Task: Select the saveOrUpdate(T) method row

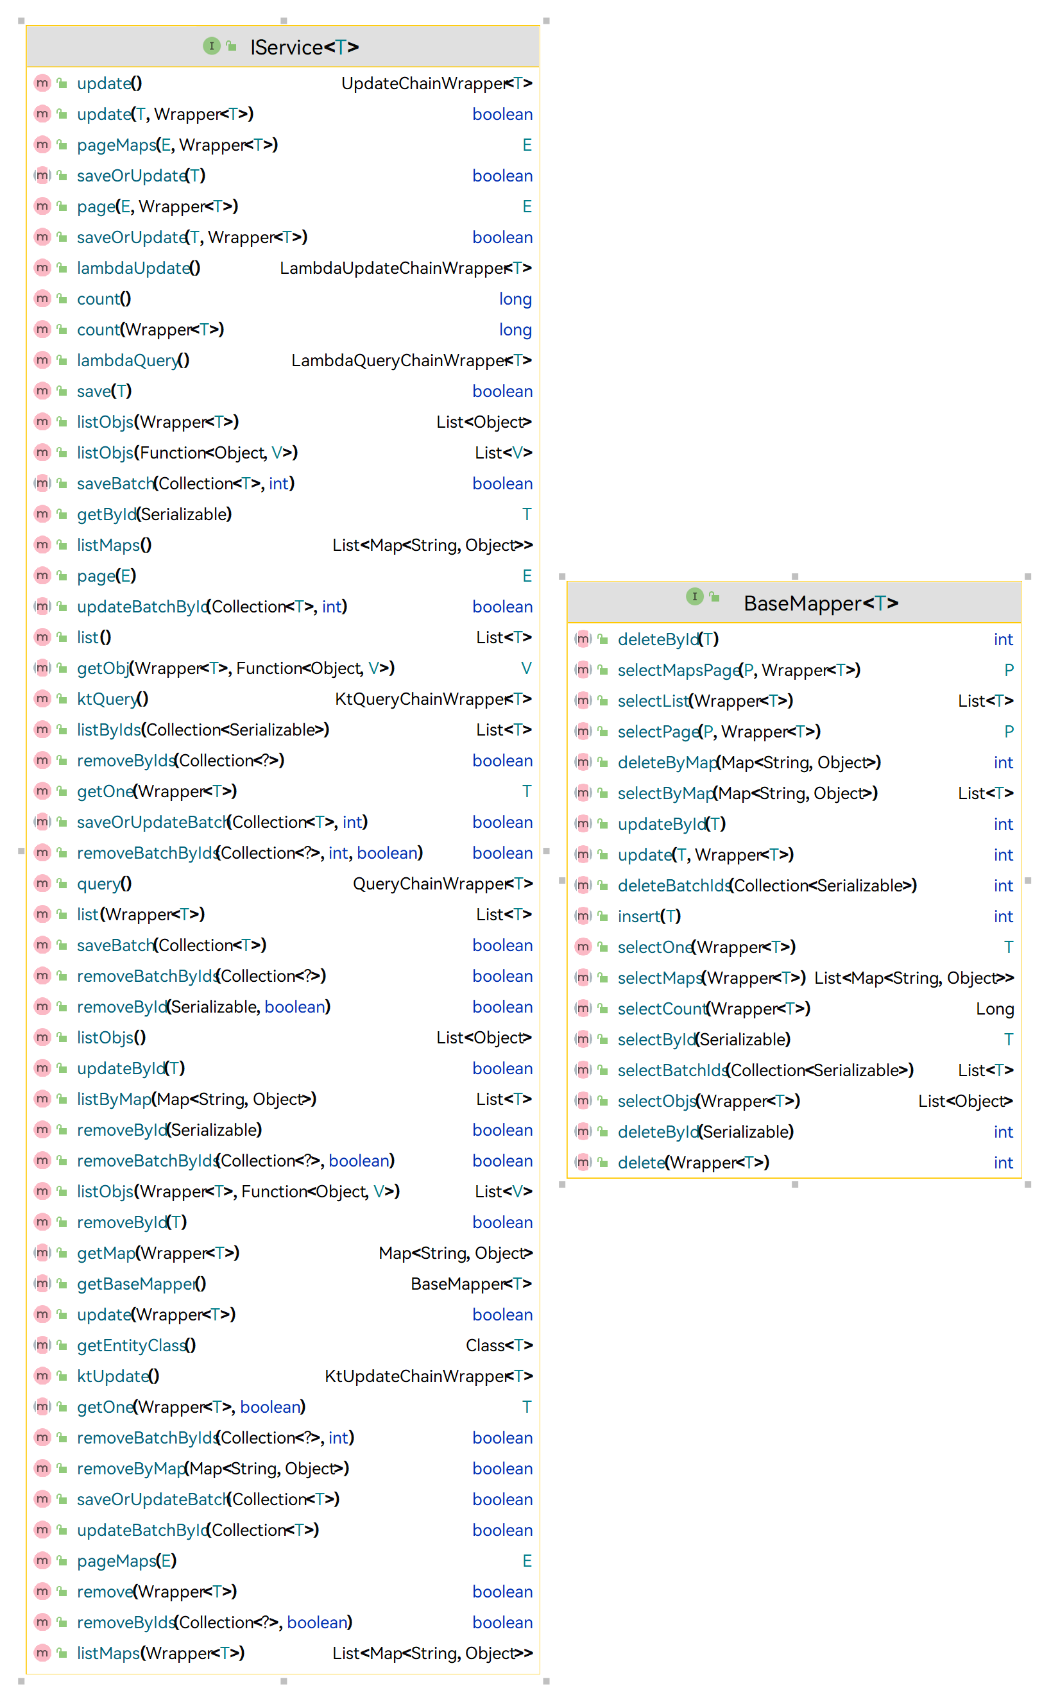Action: (282, 176)
